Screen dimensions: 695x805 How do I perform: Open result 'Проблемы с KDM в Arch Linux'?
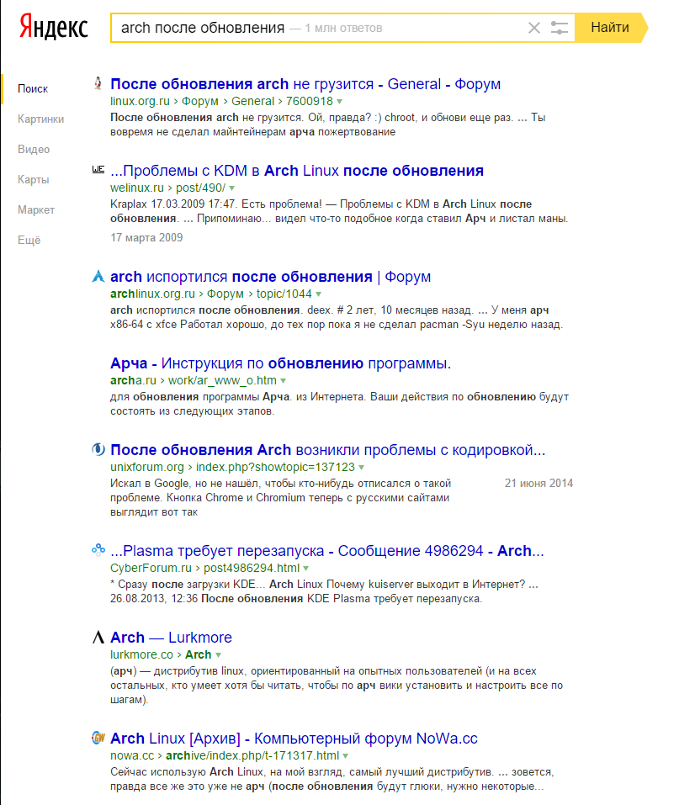(297, 171)
